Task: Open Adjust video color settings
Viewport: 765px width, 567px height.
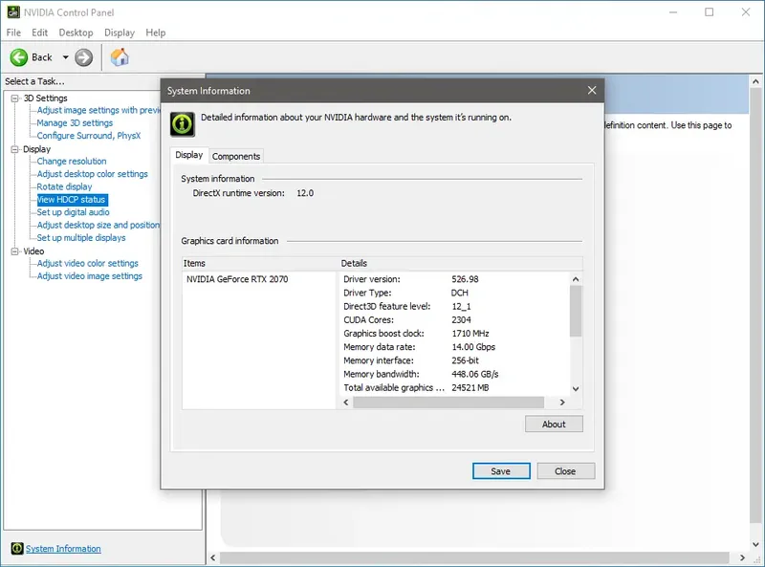Action: 88,263
